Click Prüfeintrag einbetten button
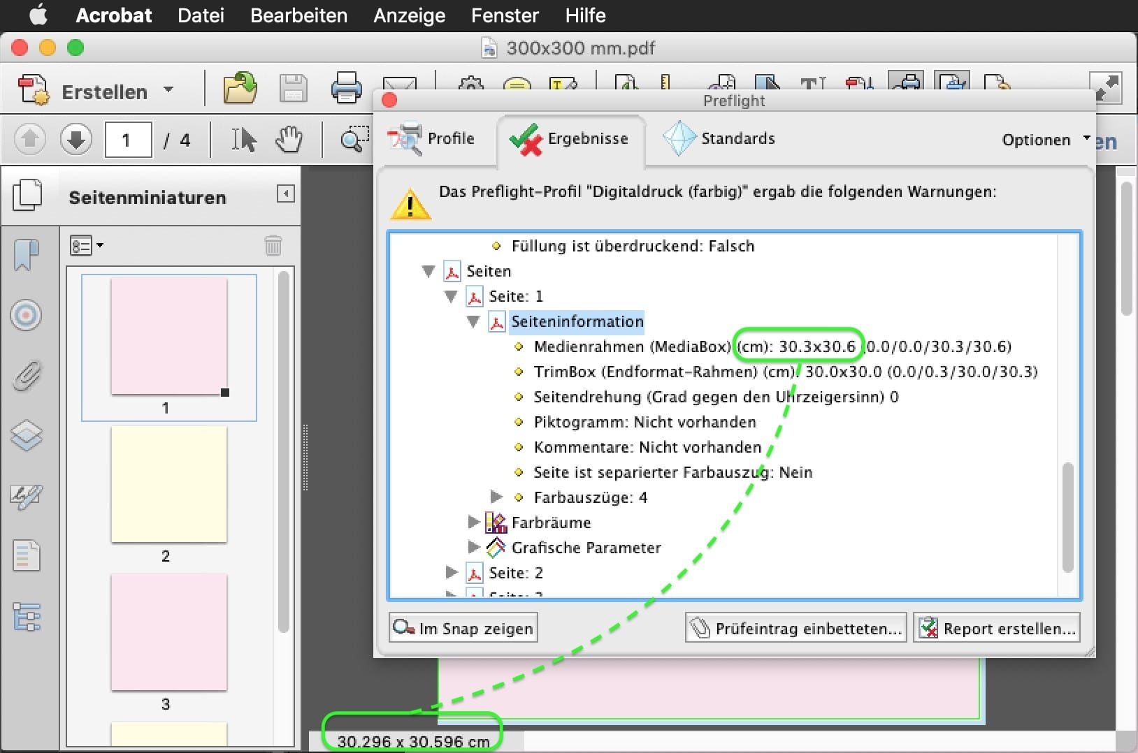This screenshot has width=1138, height=753. coord(796,628)
